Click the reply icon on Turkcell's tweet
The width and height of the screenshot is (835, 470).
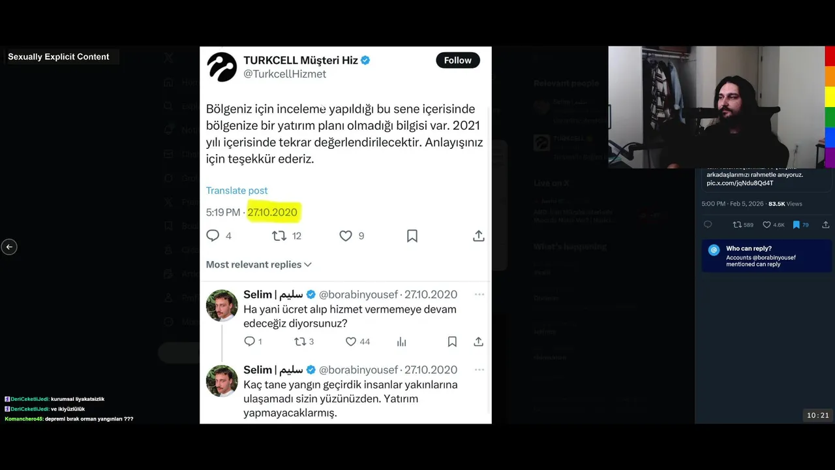pos(213,236)
